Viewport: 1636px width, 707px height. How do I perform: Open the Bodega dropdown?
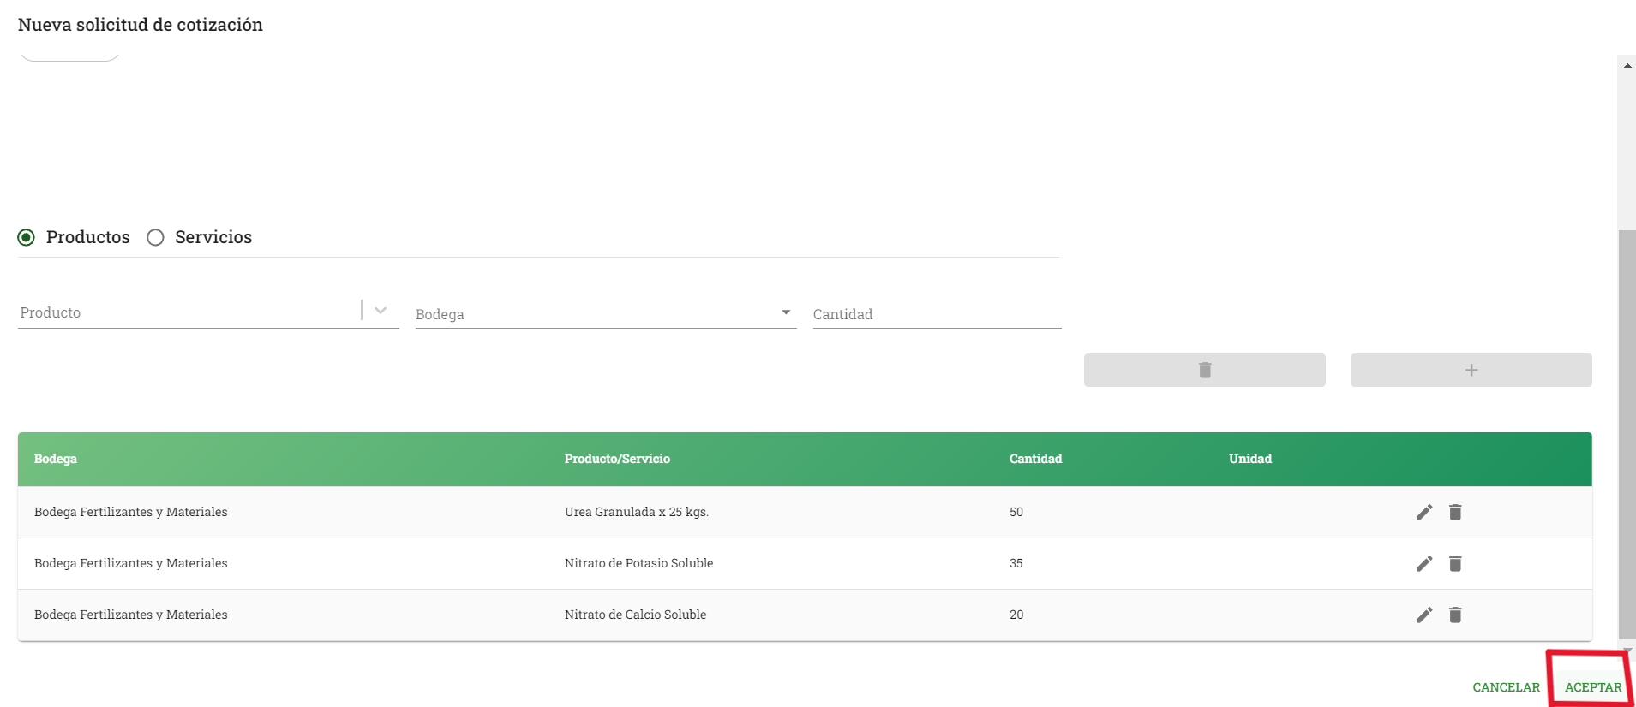tap(606, 314)
